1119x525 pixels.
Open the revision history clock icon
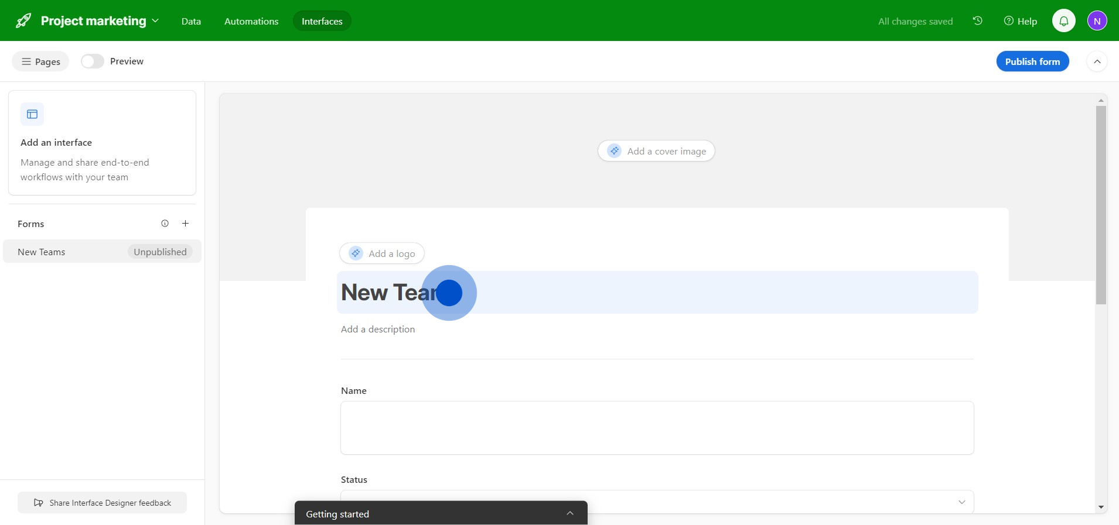(977, 21)
